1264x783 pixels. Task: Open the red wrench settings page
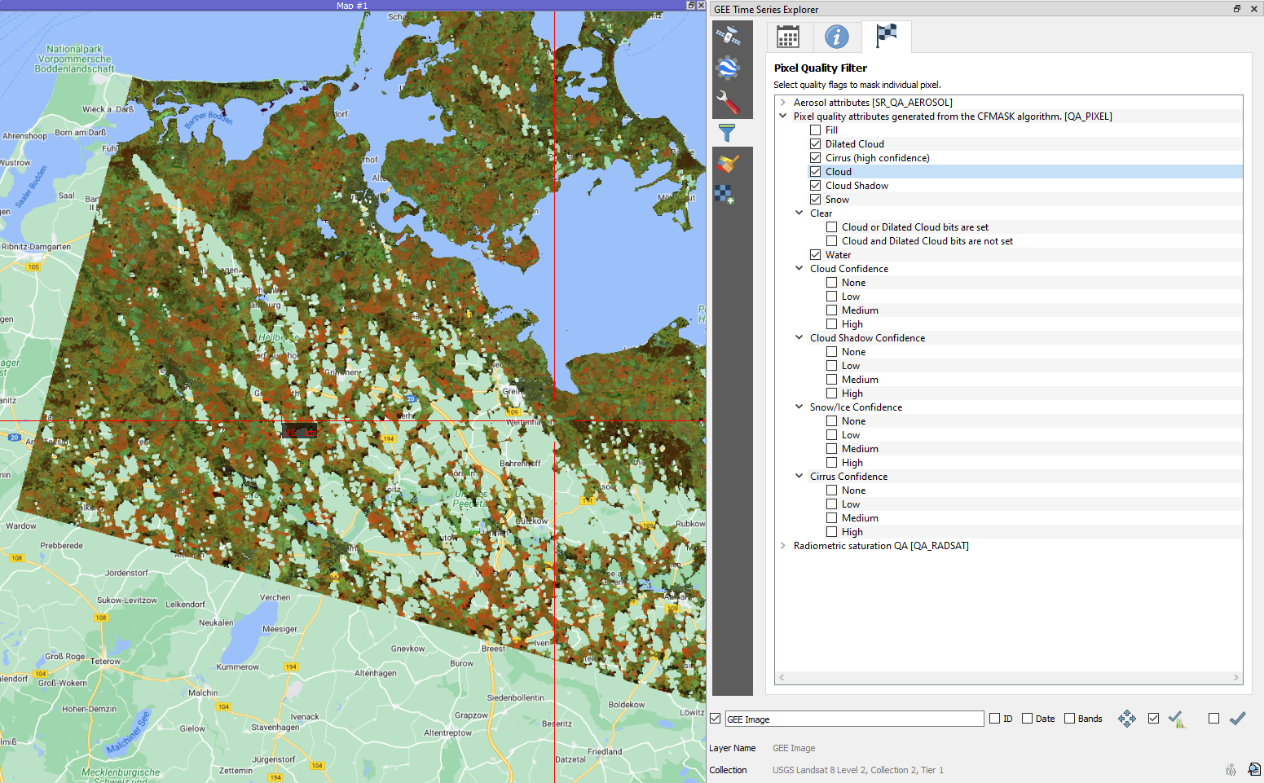[727, 102]
